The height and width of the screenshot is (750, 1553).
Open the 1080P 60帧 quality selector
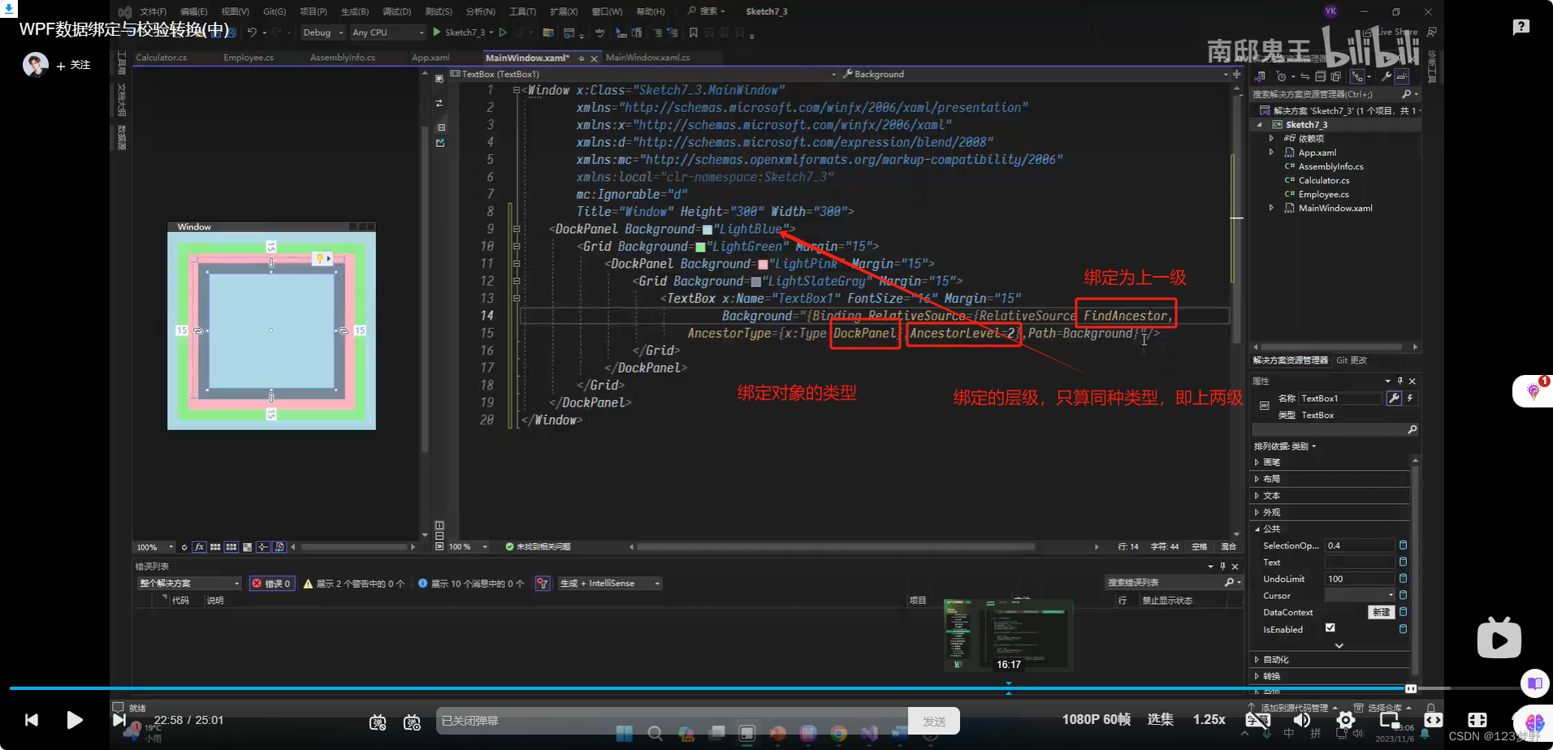point(1096,719)
